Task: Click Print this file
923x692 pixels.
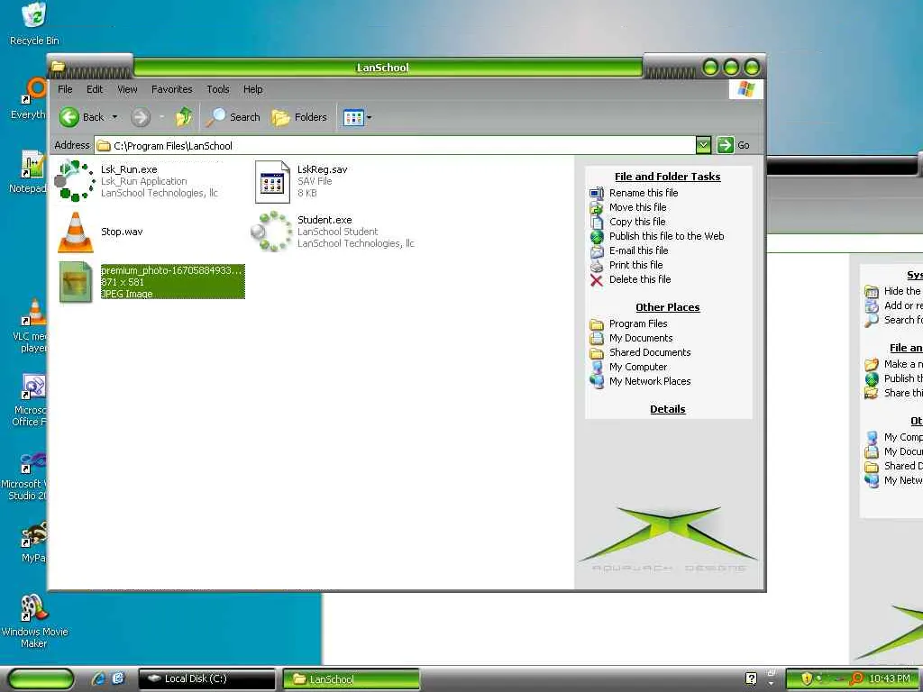Action: point(635,265)
